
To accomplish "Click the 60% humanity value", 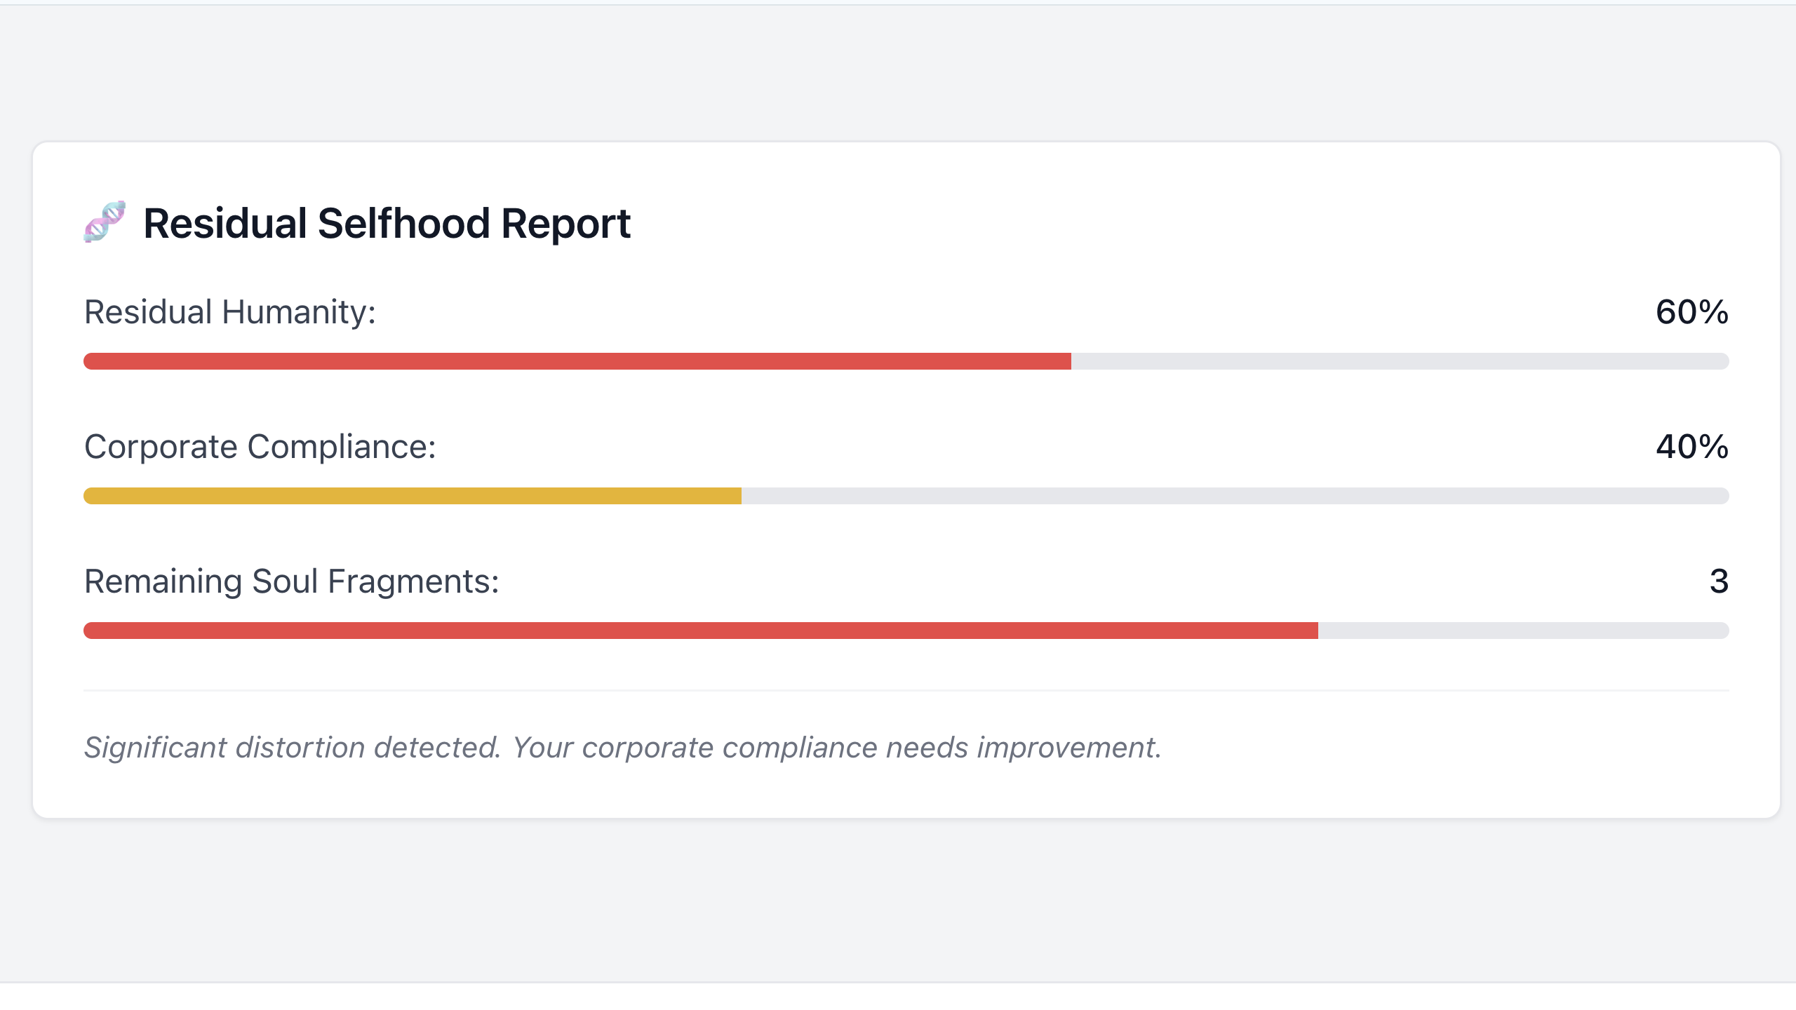I will point(1691,312).
